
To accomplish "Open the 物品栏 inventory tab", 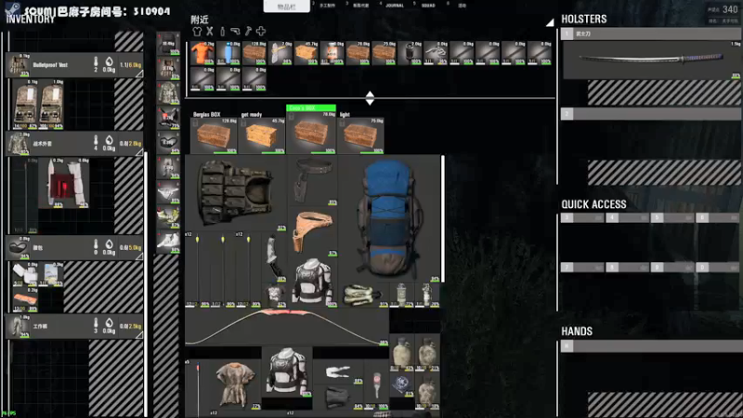I will point(287,7).
